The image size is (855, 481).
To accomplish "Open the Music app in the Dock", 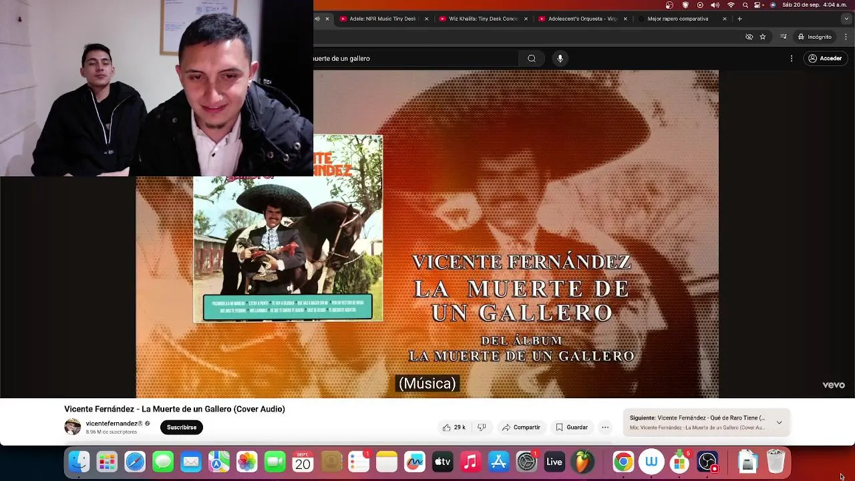I will coord(470,462).
